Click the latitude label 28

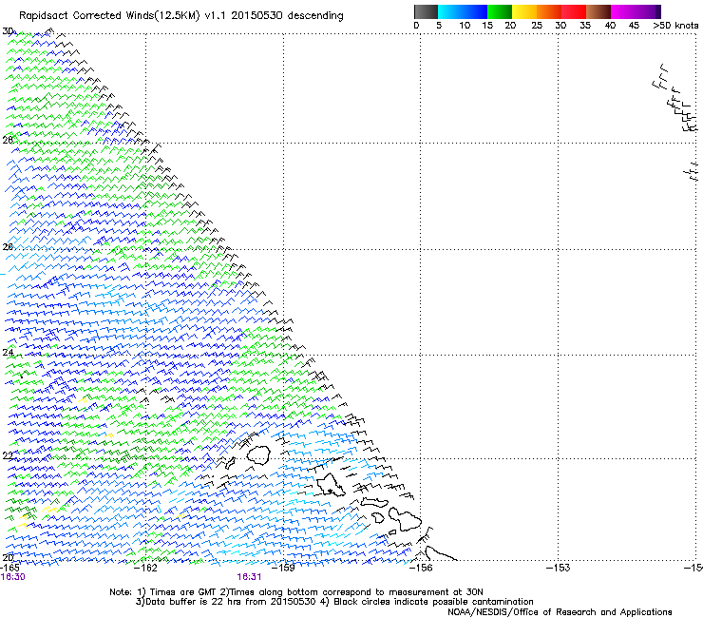[8, 140]
